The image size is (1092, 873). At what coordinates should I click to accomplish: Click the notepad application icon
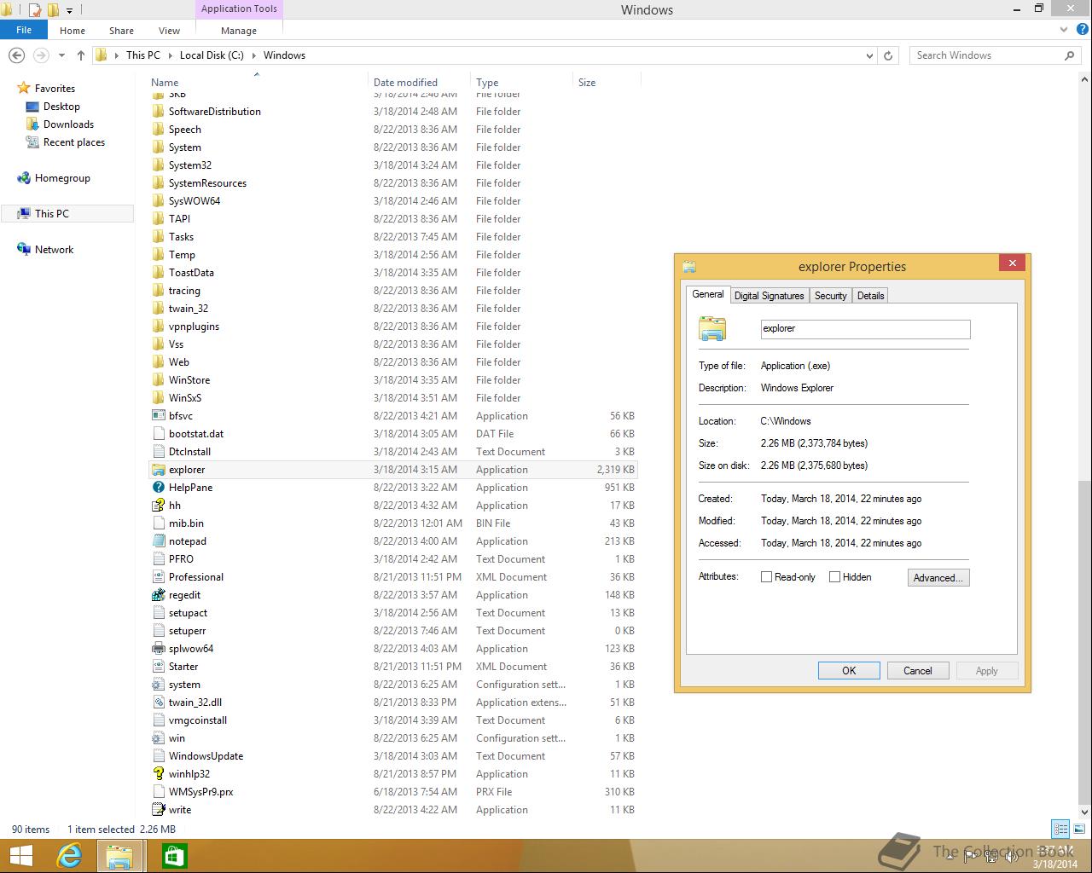click(x=158, y=541)
